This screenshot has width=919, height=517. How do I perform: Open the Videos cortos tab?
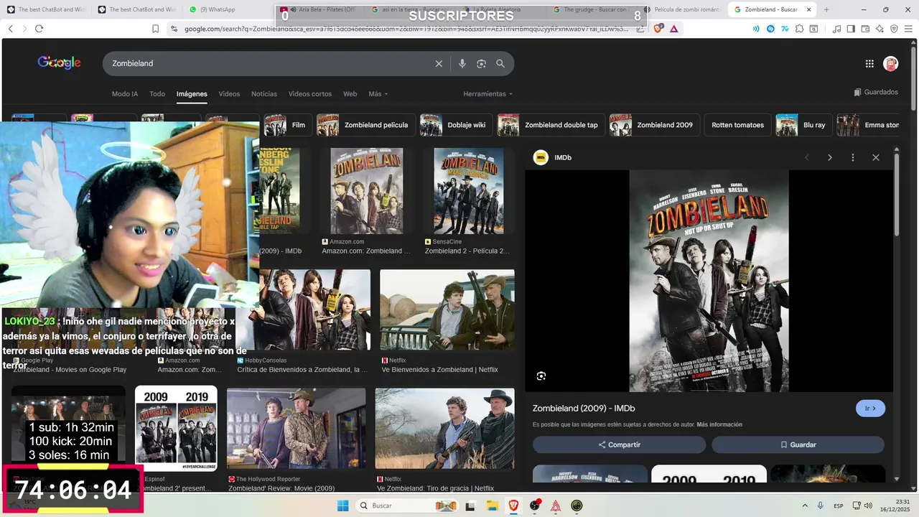310,94
